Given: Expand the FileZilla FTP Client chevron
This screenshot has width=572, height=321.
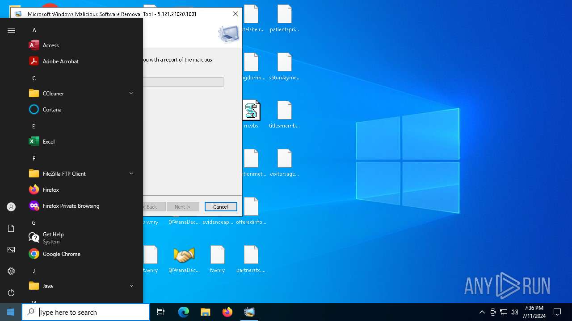Looking at the screenshot, I should (x=131, y=173).
